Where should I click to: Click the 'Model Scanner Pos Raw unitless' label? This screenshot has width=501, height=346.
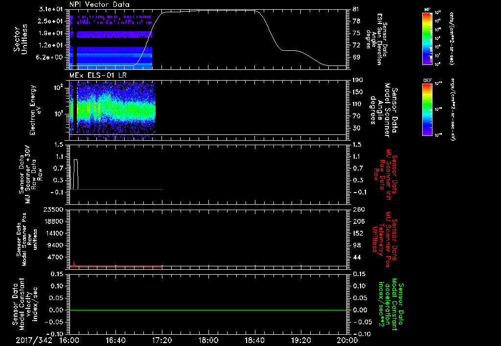tap(27, 239)
